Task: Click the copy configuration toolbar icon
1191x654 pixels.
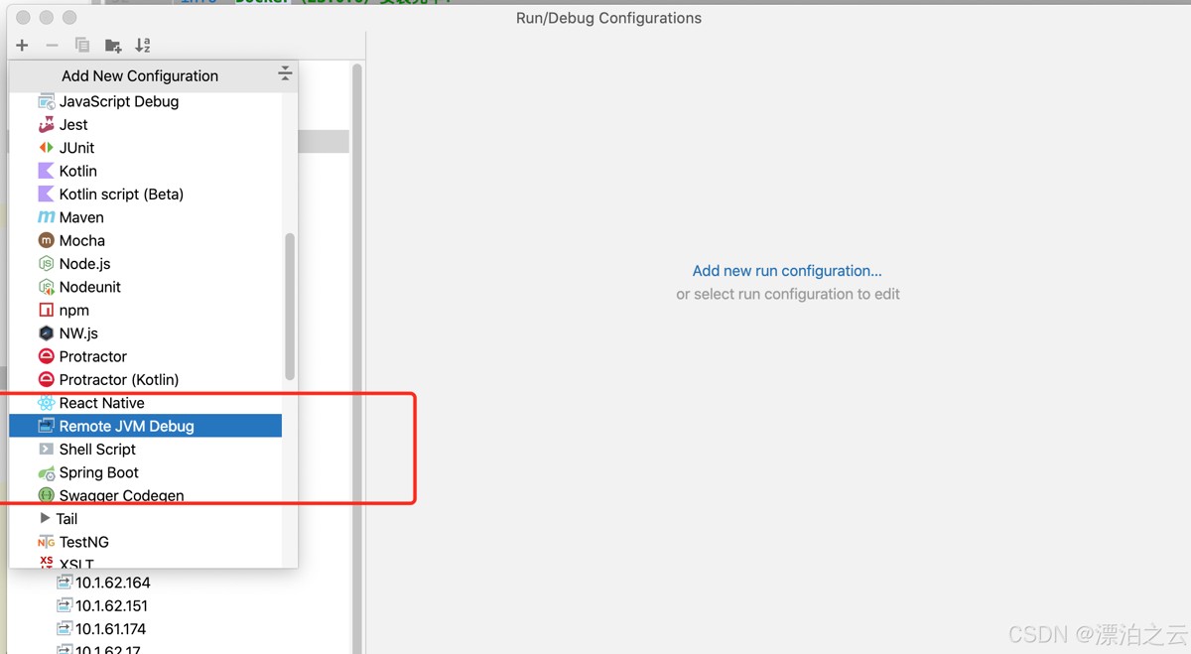Action: pyautogui.click(x=82, y=46)
